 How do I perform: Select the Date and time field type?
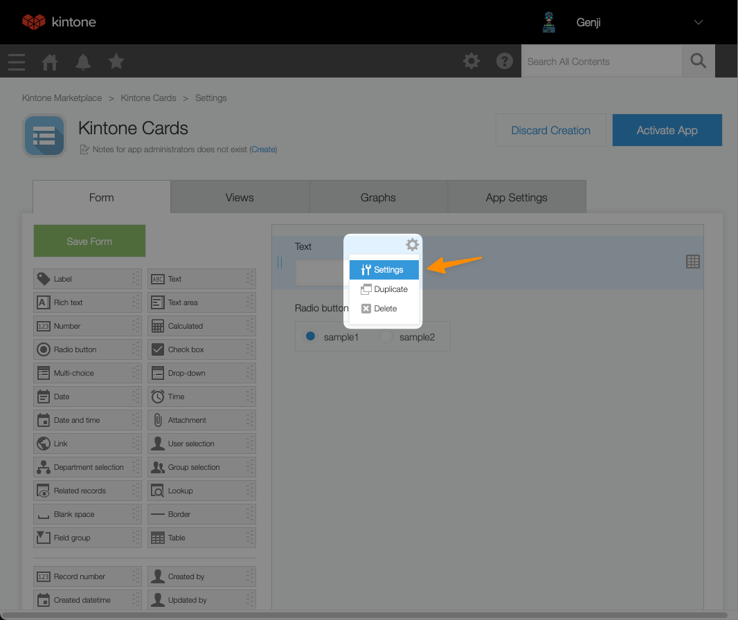pos(87,420)
